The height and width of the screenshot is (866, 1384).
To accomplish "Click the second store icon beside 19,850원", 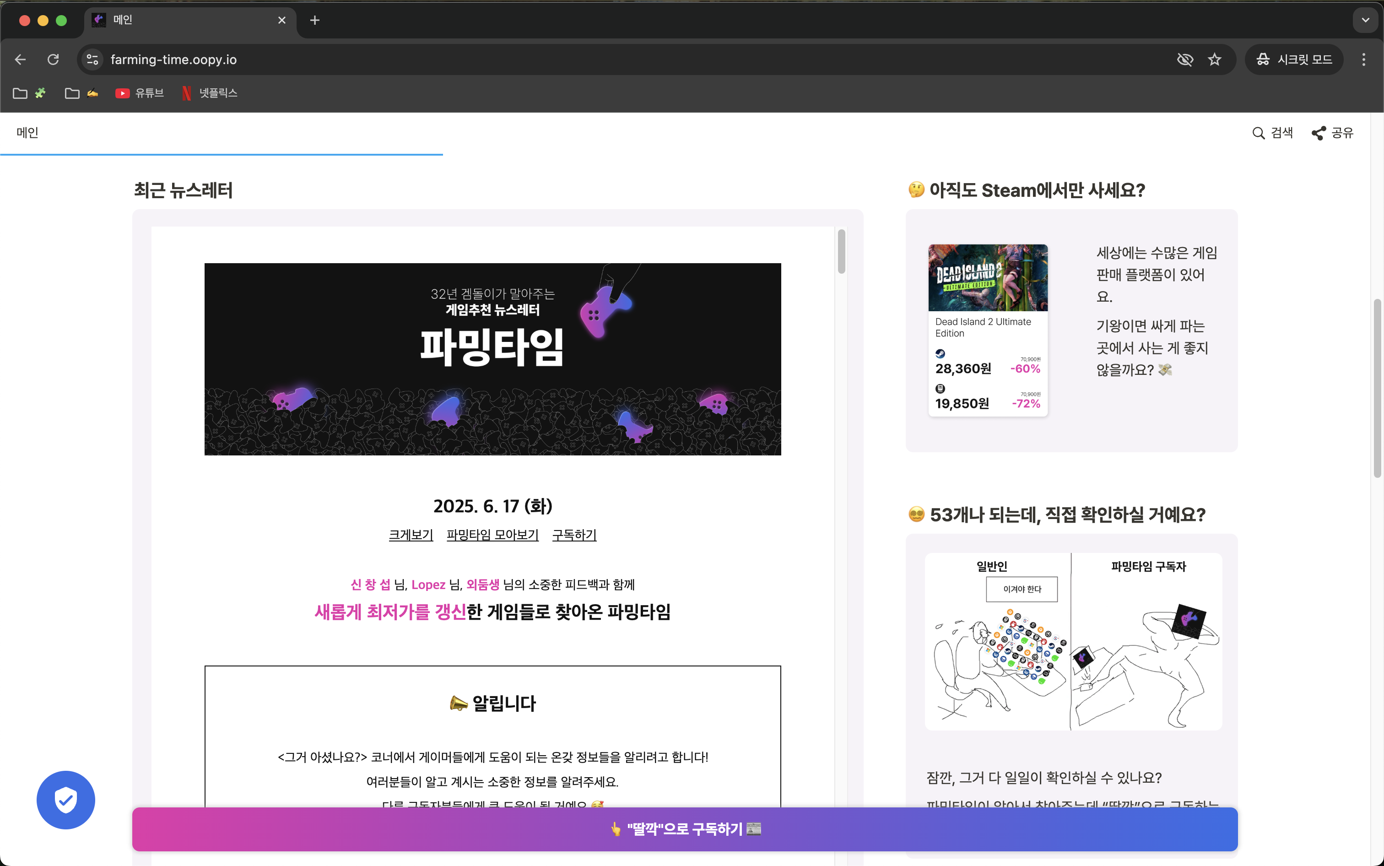I will 940,388.
